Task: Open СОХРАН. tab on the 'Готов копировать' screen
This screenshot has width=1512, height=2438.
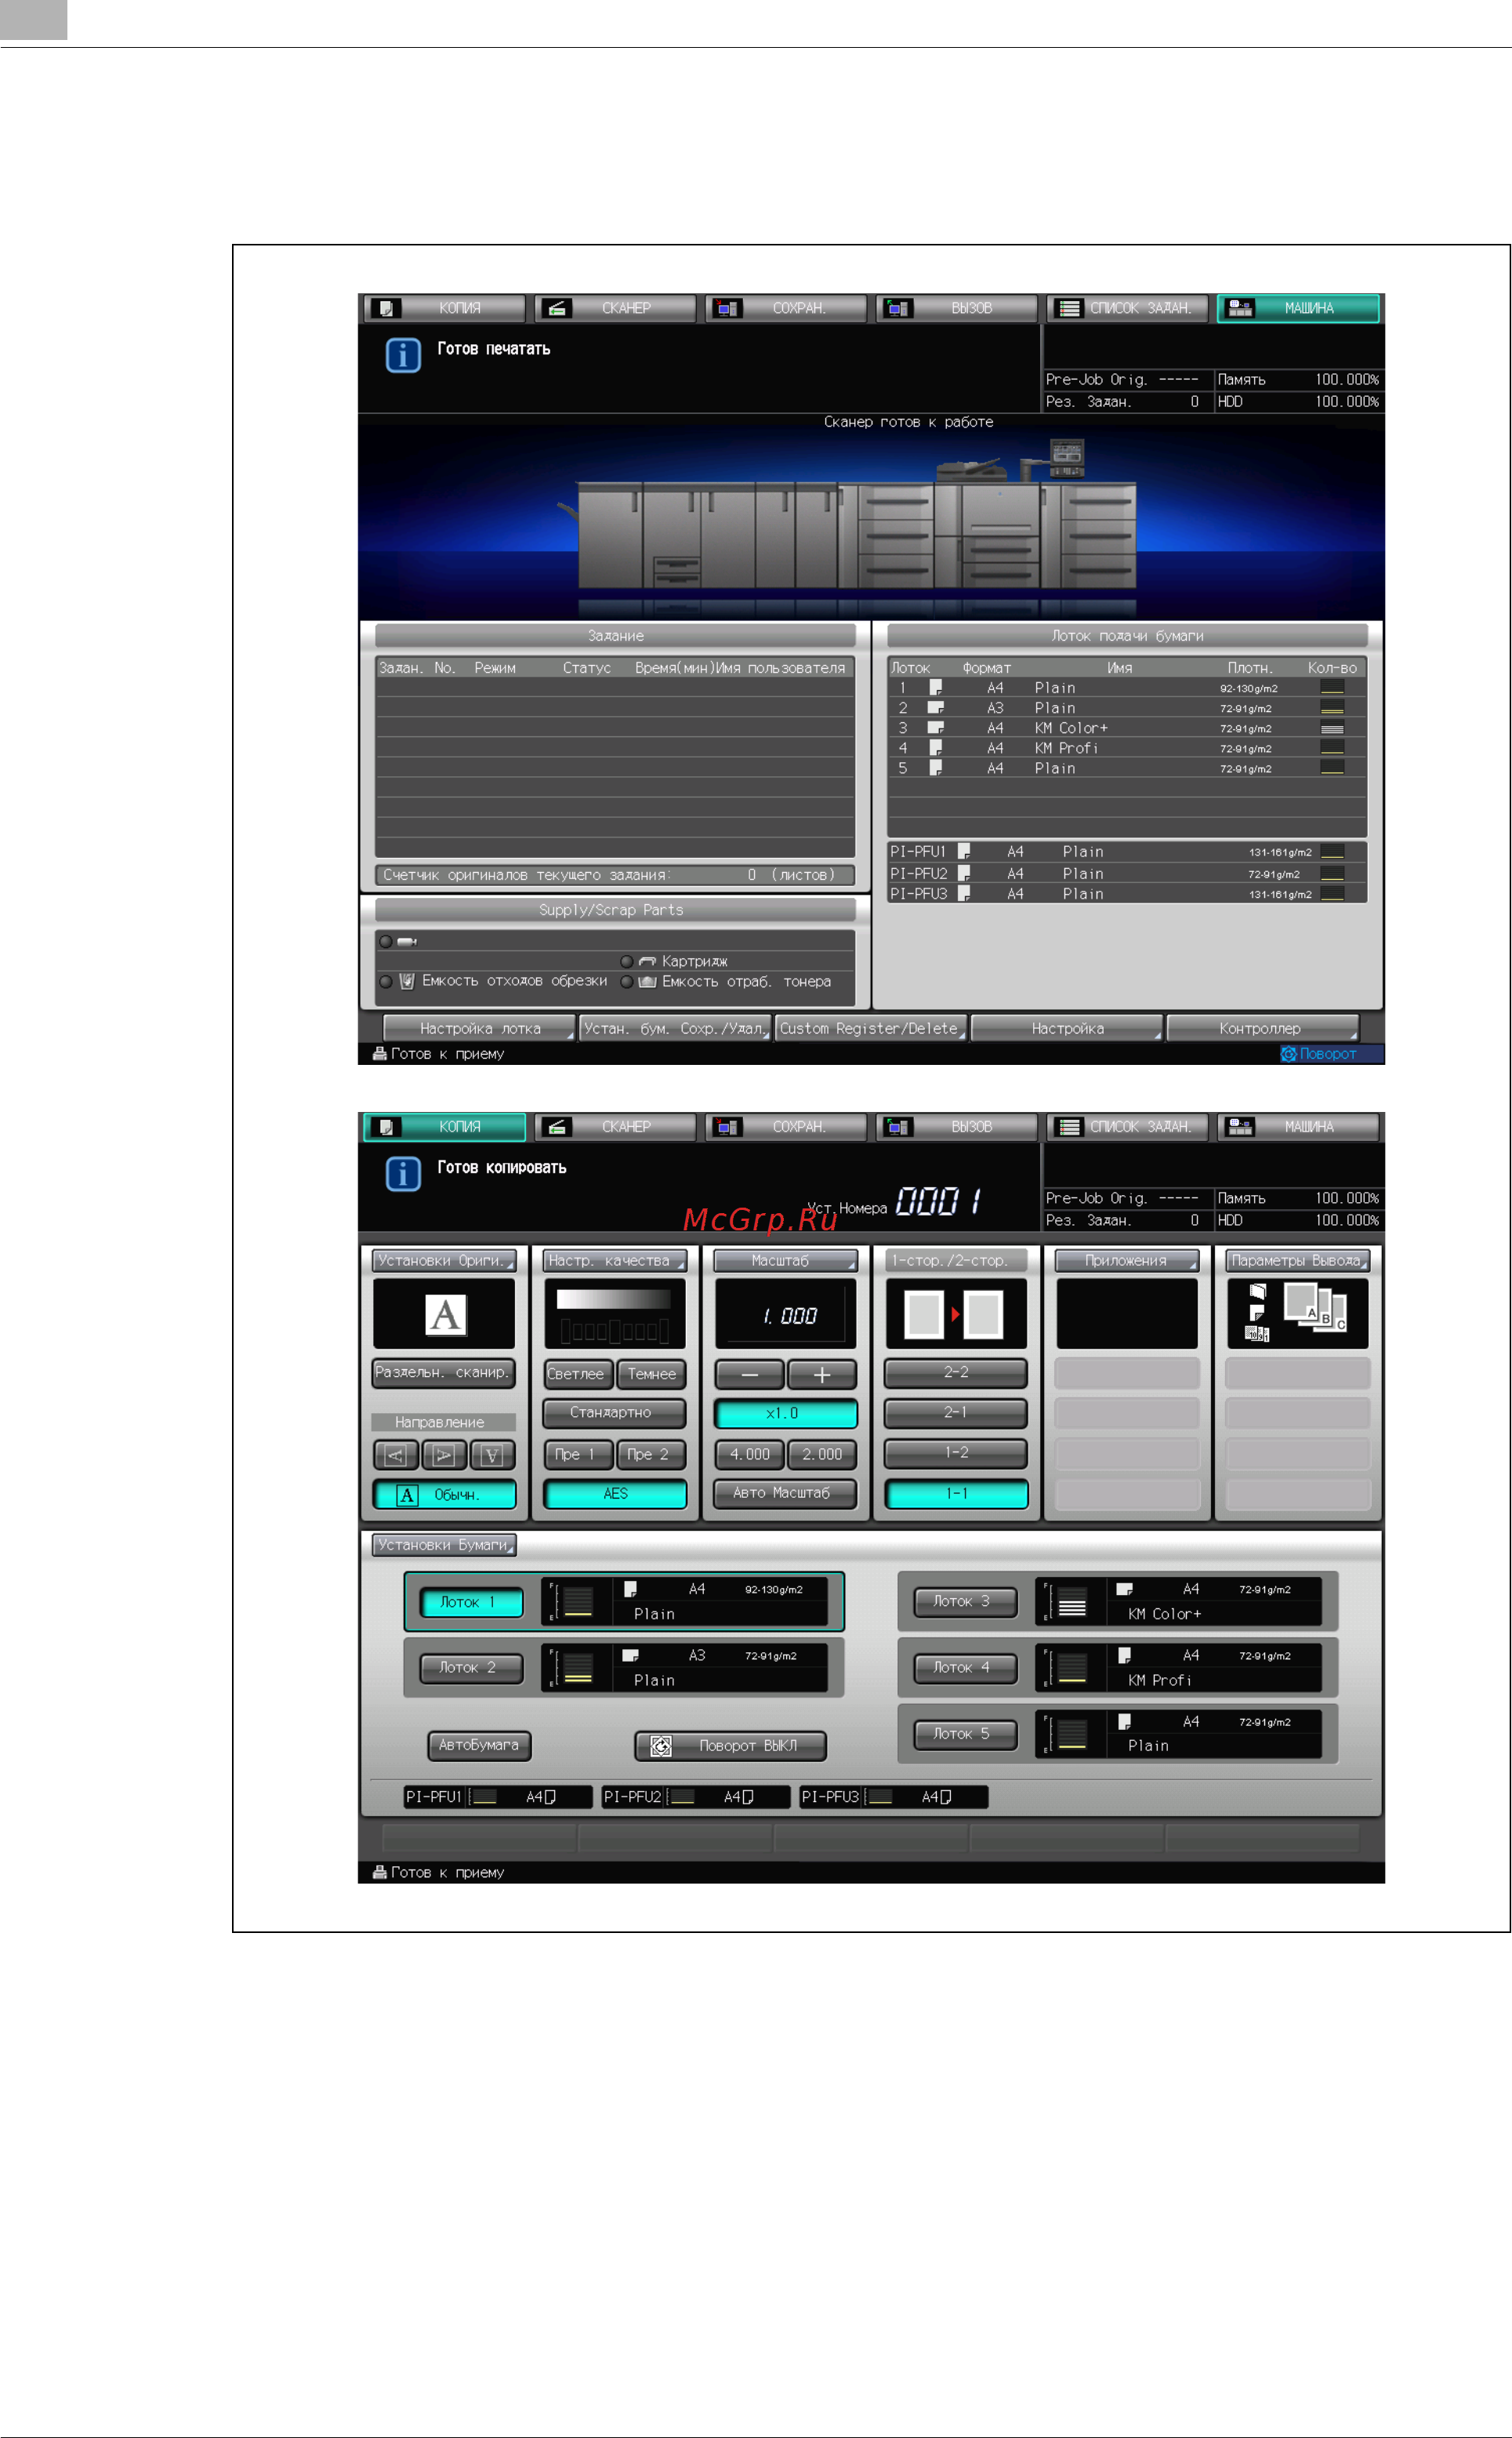Action: point(786,1126)
